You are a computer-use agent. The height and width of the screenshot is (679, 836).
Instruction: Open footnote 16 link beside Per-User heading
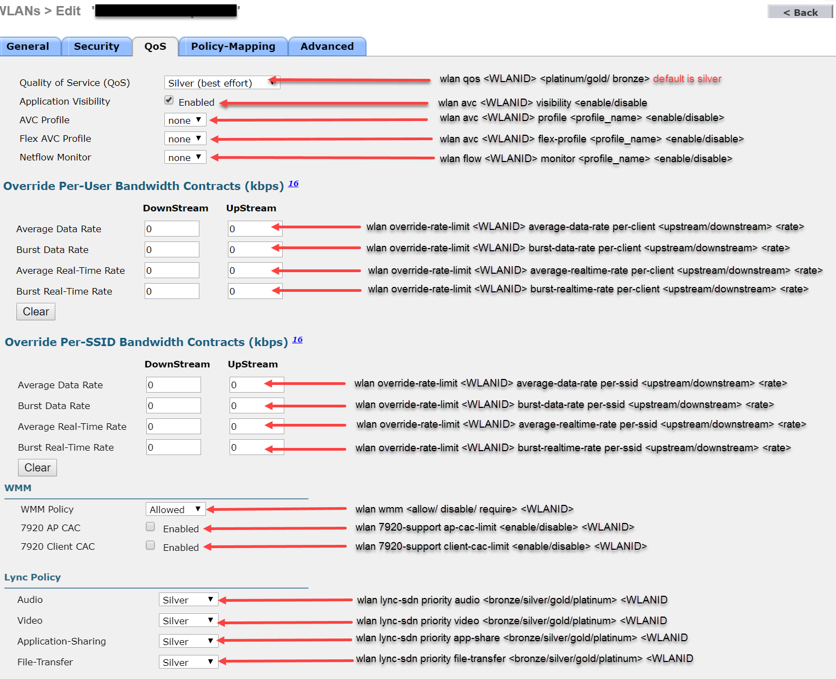pos(294,183)
